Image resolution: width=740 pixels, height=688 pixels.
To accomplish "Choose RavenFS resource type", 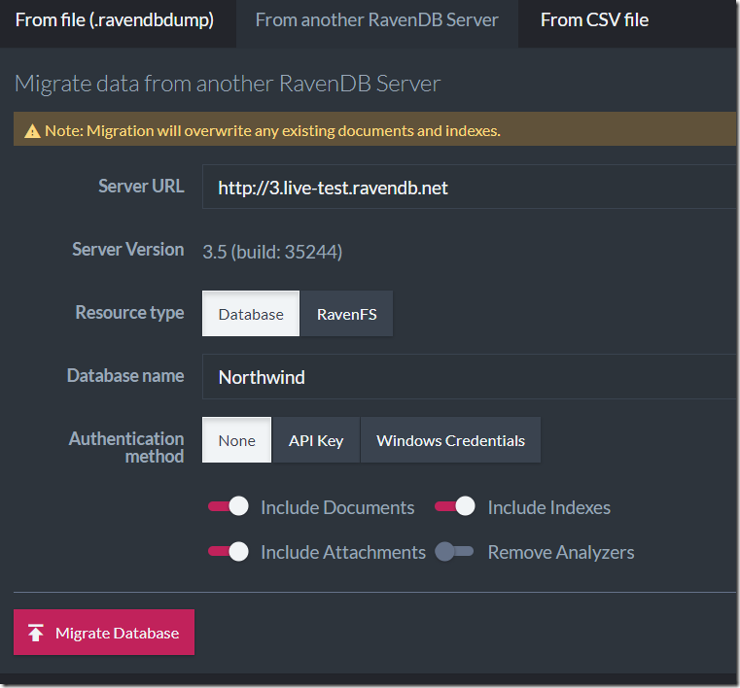I will click(347, 314).
